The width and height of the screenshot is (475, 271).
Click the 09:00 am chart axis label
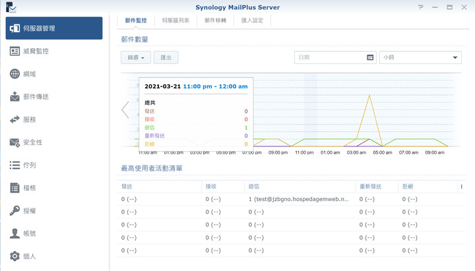point(435,152)
